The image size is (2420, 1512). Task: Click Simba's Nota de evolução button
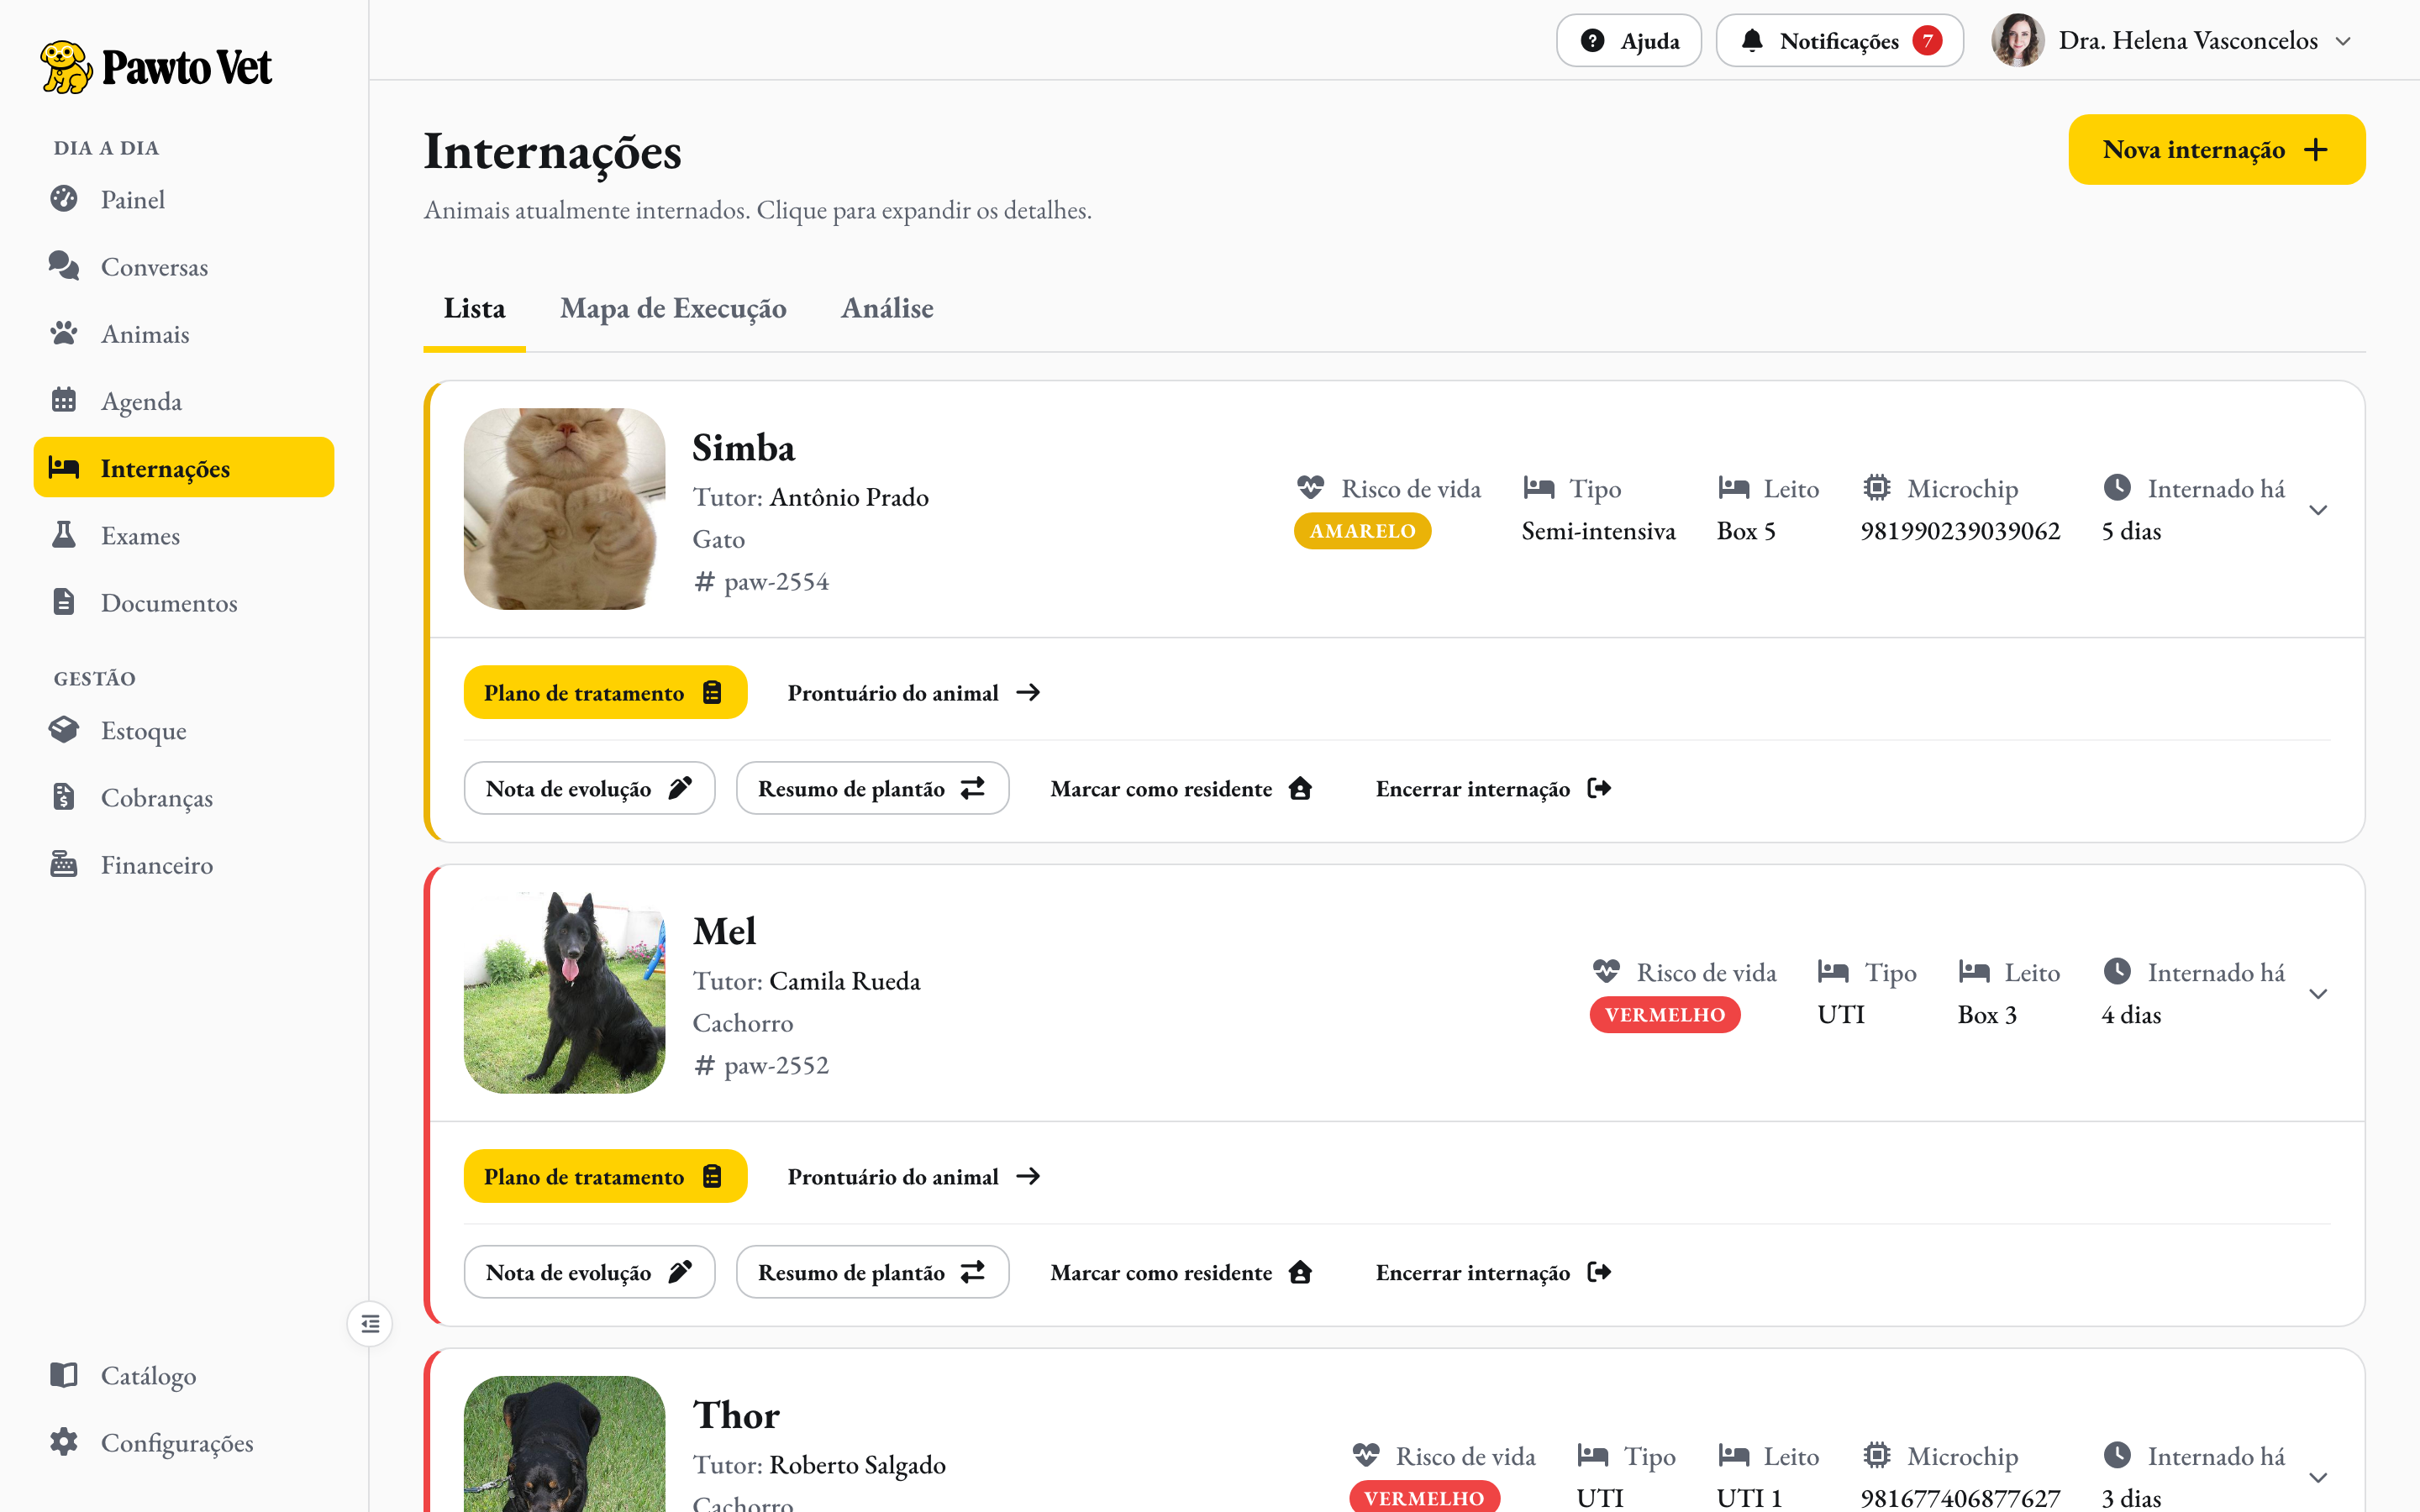pyautogui.click(x=589, y=788)
